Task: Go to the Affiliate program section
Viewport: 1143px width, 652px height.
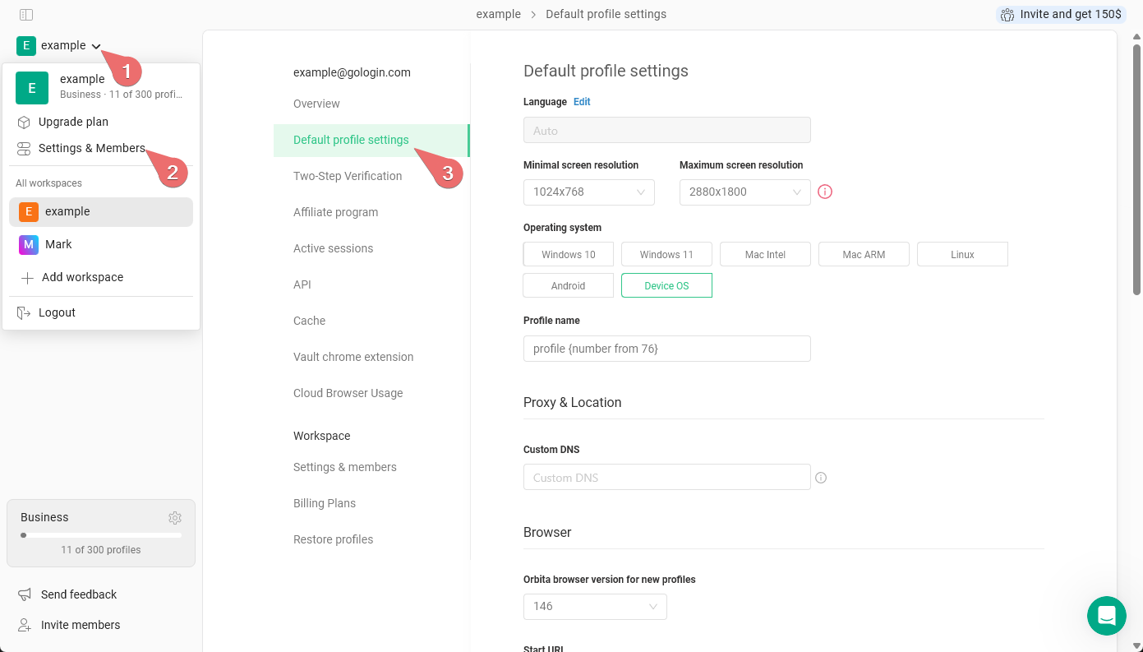Action: 335,213
